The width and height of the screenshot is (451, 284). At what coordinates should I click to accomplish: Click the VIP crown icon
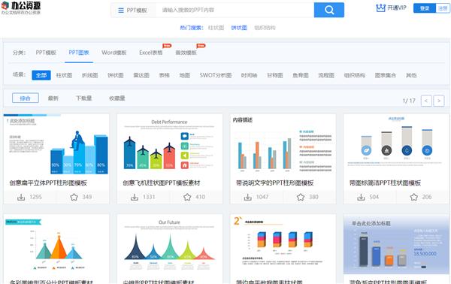pyautogui.click(x=380, y=8)
